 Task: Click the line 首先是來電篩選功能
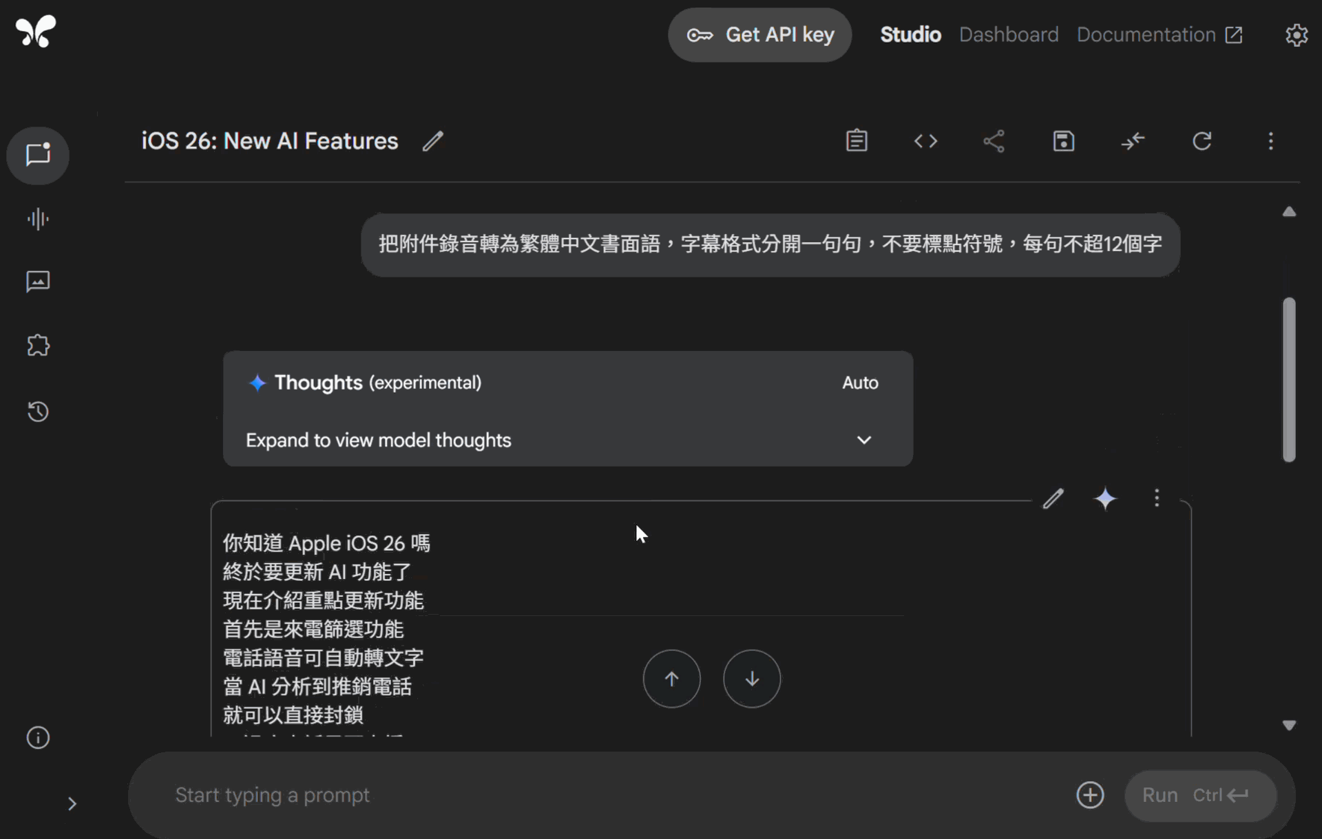pos(313,629)
